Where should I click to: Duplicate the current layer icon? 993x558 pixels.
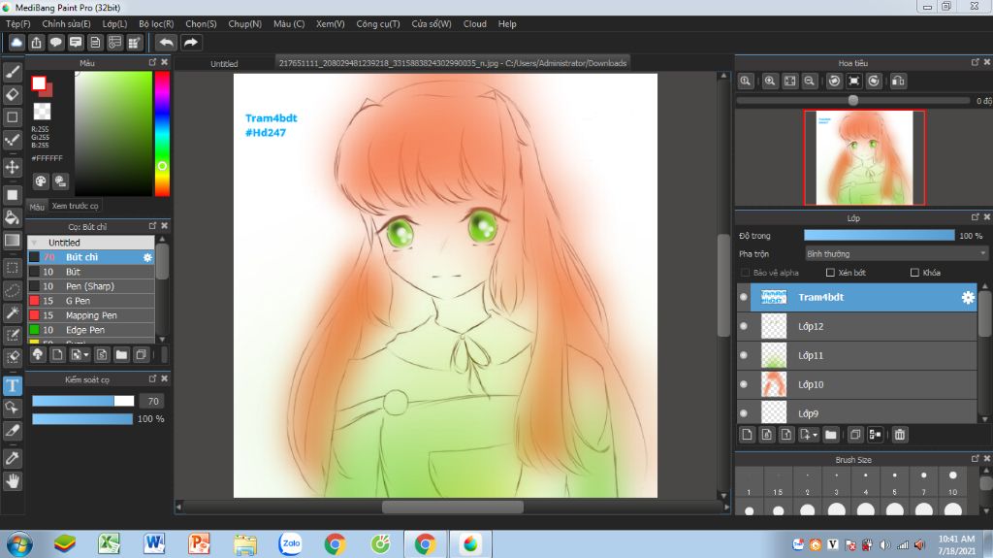point(855,435)
